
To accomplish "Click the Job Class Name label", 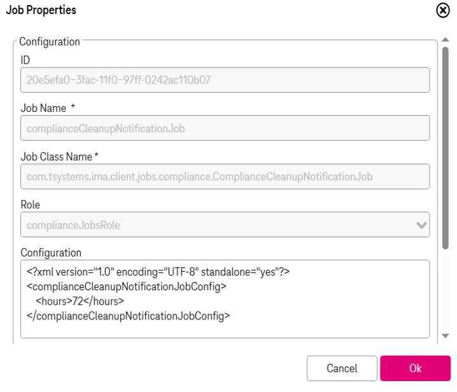I will pos(56,157).
